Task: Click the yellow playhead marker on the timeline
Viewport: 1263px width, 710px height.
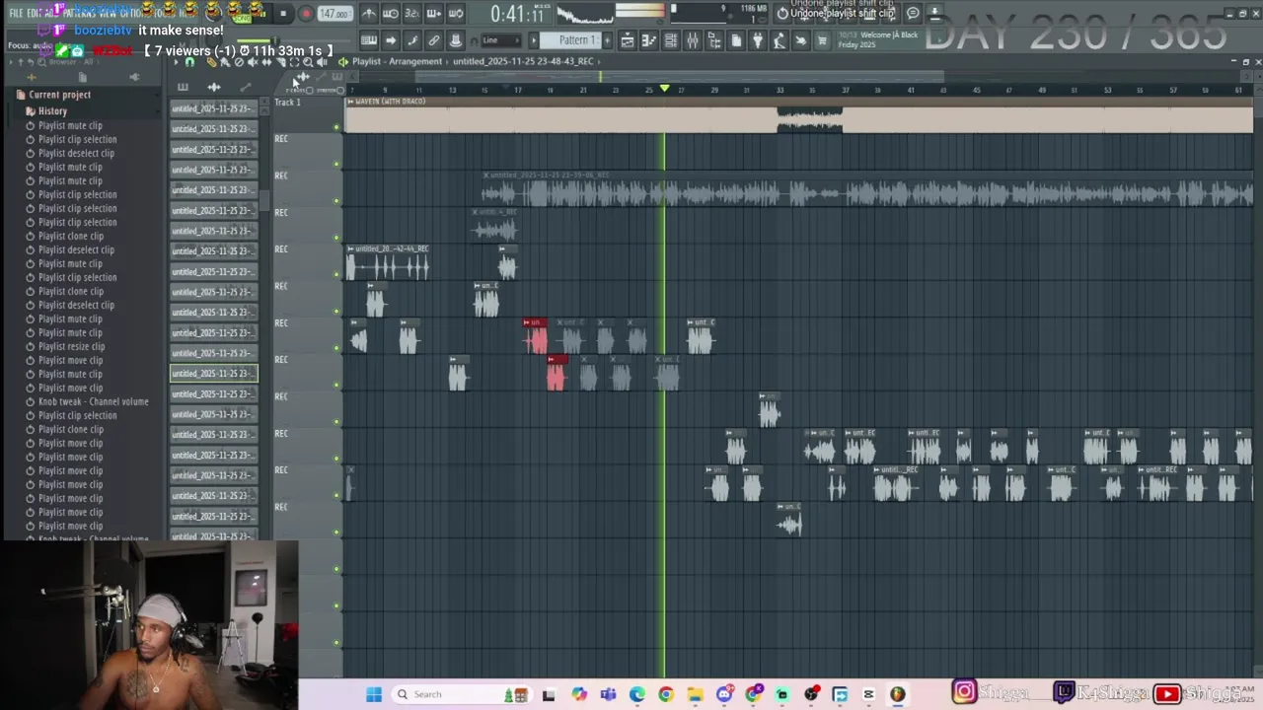Action: click(664, 89)
